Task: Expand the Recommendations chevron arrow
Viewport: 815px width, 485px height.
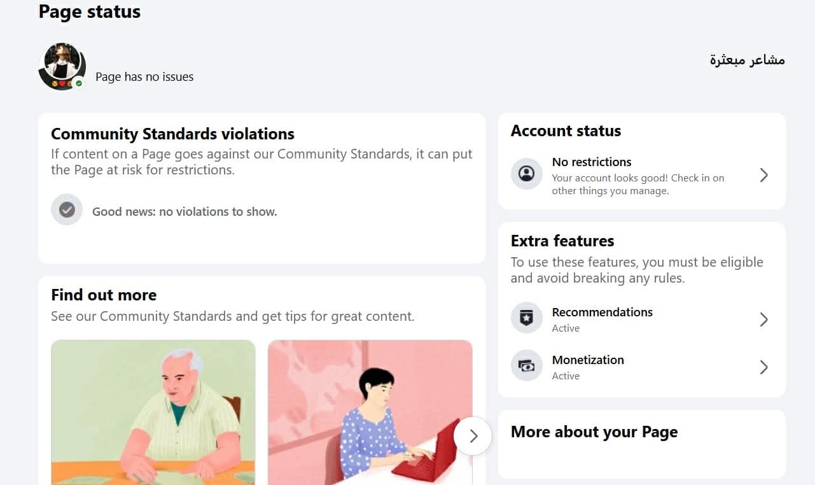Action: 764,320
